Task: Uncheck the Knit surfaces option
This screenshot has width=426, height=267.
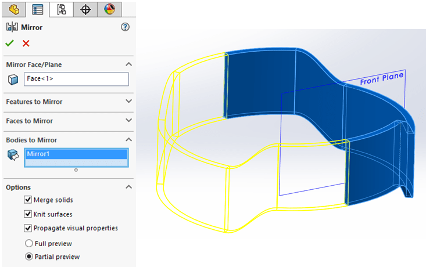Action: (x=28, y=214)
